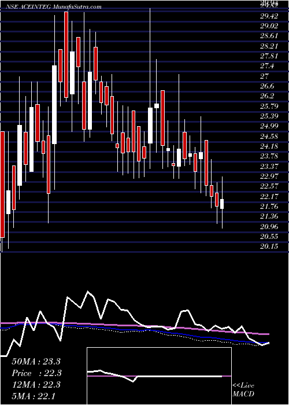Screen dimensions: 289x405
Task: Click the 20.15 price axis label
Action: 269,246
